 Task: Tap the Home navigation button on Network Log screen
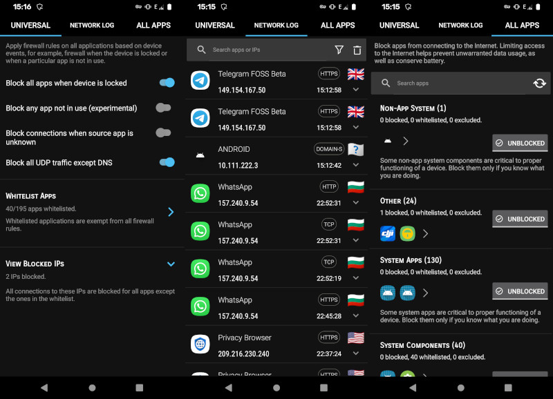tap(276, 388)
